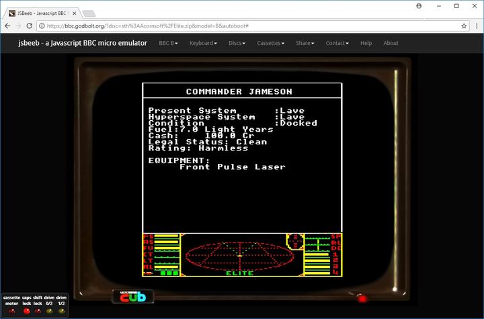Image resolution: width=484 pixels, height=319 pixels.
Task: Reload the page with the refresh icon
Action: point(31,26)
